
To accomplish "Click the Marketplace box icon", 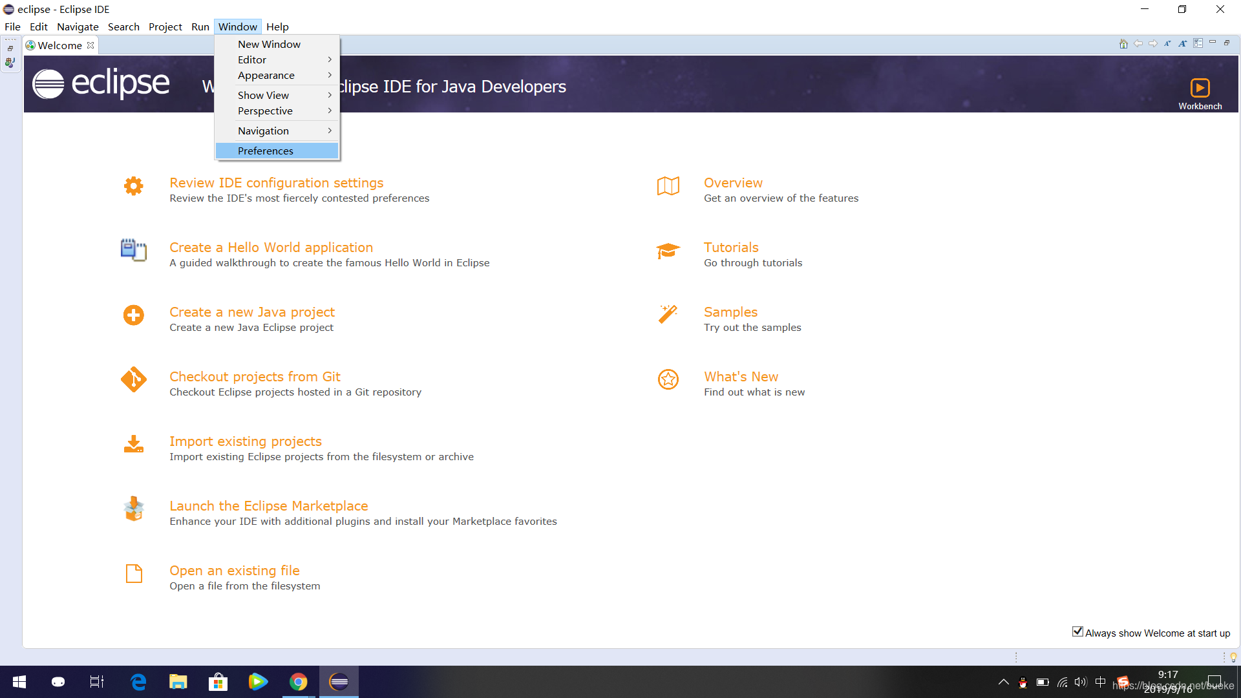I will [x=134, y=509].
